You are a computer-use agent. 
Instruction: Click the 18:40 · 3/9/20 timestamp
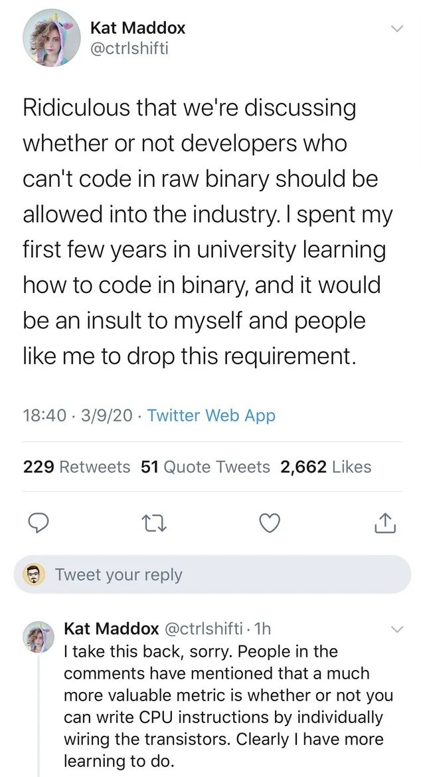tap(78, 415)
